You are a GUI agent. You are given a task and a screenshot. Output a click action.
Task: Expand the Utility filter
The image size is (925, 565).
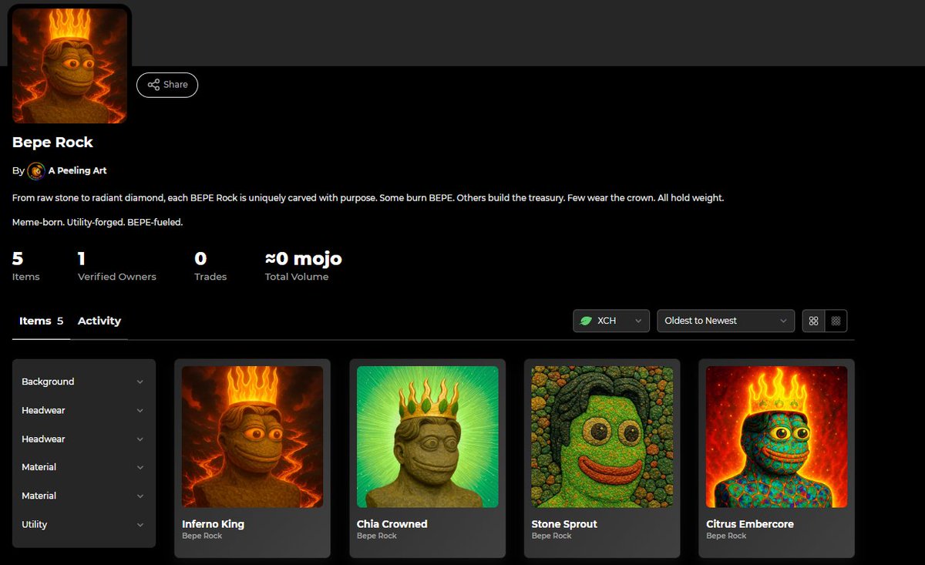(x=83, y=524)
